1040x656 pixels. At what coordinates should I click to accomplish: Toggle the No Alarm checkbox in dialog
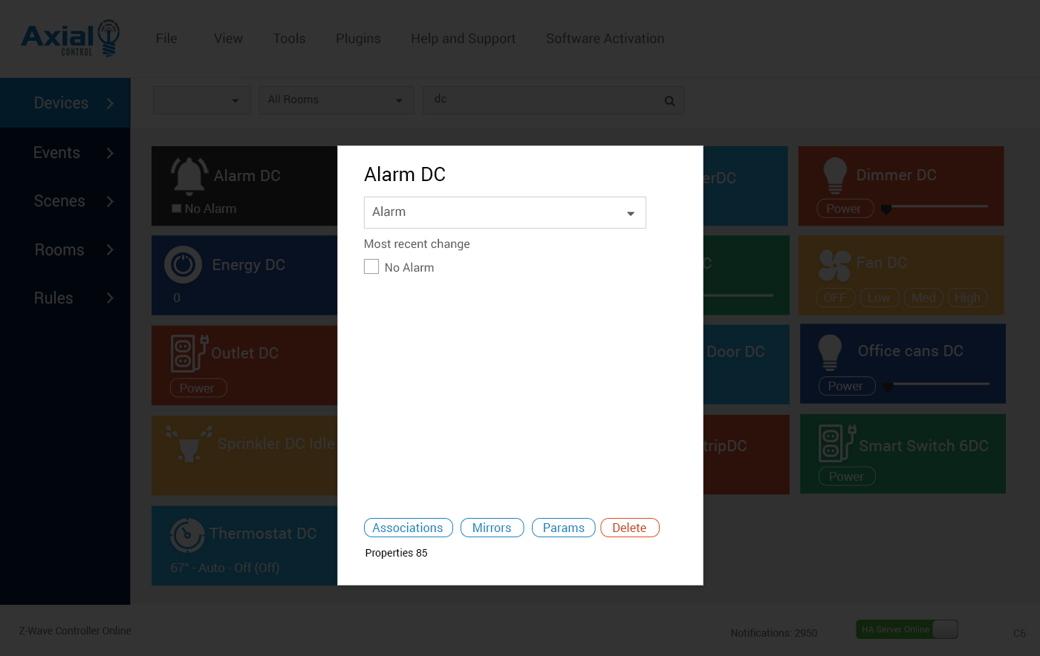coord(371,266)
